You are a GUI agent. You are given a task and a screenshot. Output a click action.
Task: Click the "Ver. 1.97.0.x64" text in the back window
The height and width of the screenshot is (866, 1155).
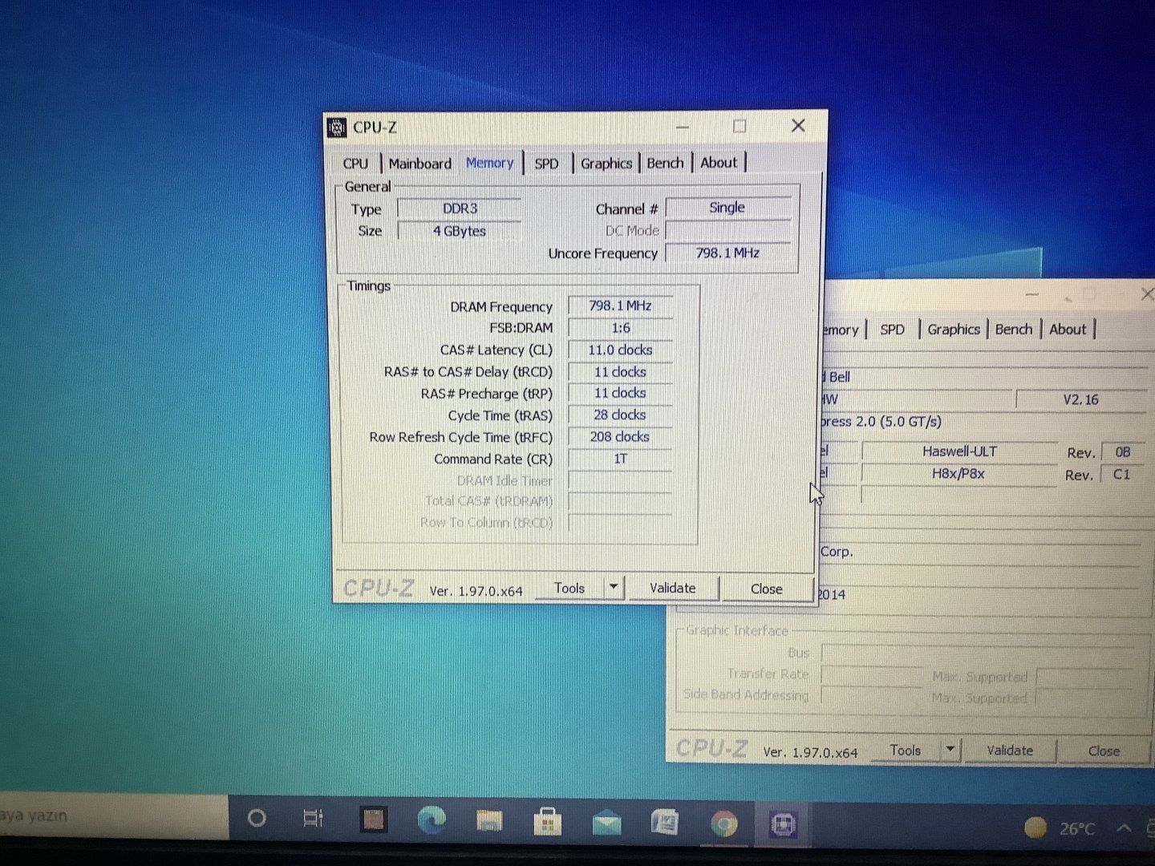pyautogui.click(x=810, y=752)
